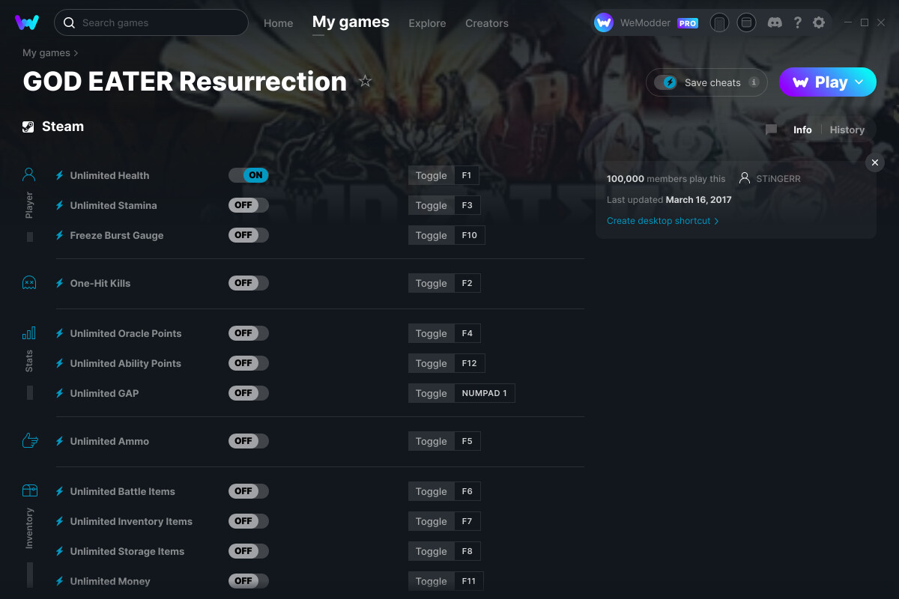Viewport: 899px width, 599px height.
Task: Select the Player category icon
Action: pos(29,175)
